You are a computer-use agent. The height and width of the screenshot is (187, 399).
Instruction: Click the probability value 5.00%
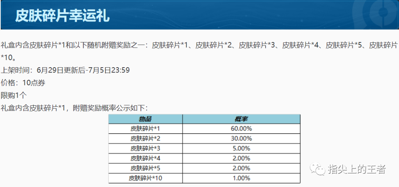pos(241,149)
